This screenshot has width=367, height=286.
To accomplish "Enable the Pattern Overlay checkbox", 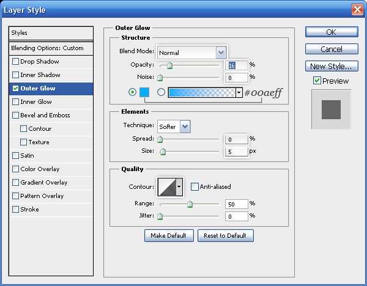I will click(x=16, y=196).
